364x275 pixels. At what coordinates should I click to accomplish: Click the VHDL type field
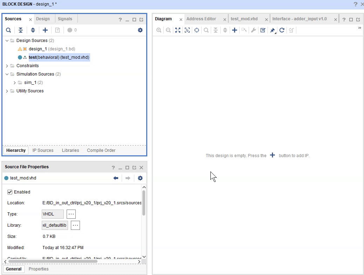(x=53, y=214)
